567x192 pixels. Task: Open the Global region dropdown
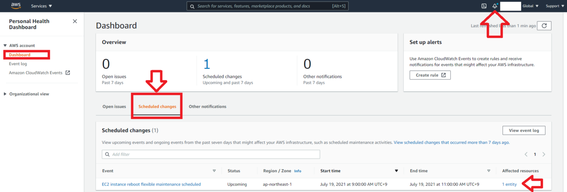tap(531, 6)
